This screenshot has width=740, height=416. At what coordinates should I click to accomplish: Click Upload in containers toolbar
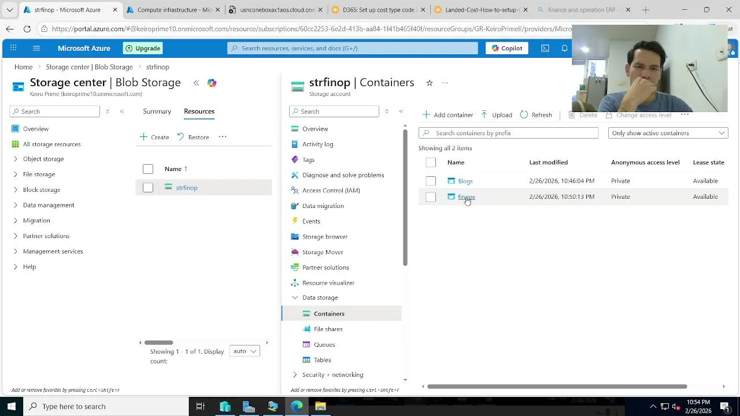click(x=497, y=115)
